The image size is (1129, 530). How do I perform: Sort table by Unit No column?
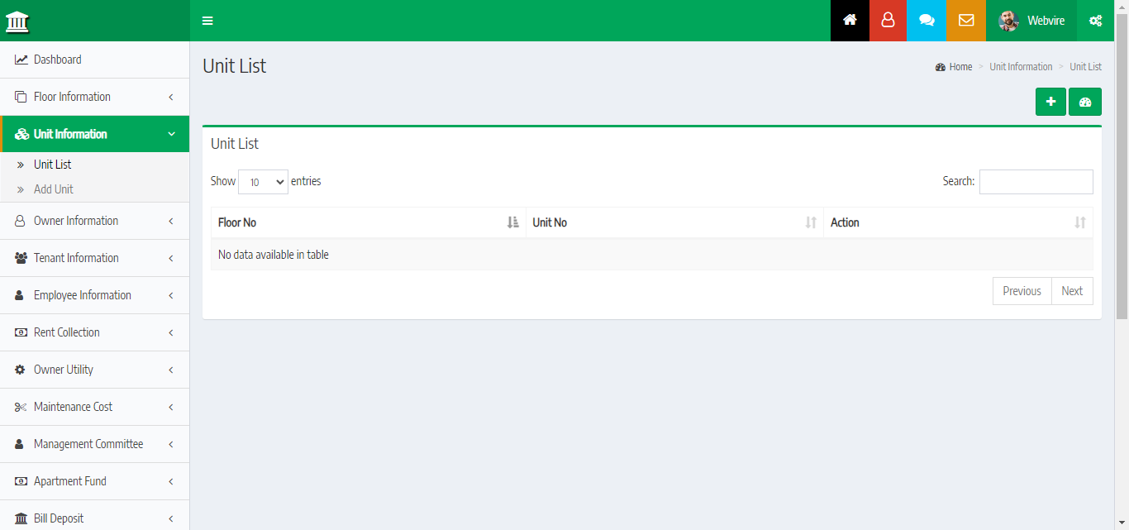[x=674, y=222]
